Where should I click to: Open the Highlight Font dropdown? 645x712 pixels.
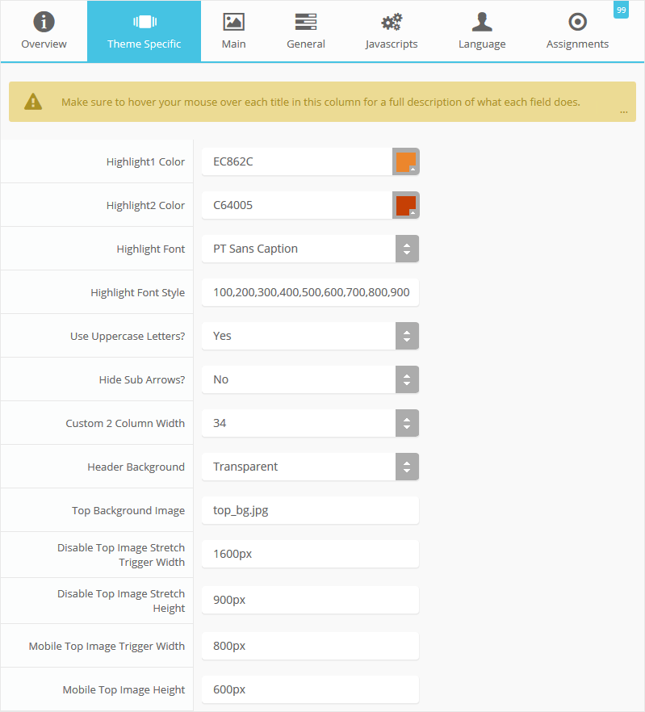(x=407, y=249)
